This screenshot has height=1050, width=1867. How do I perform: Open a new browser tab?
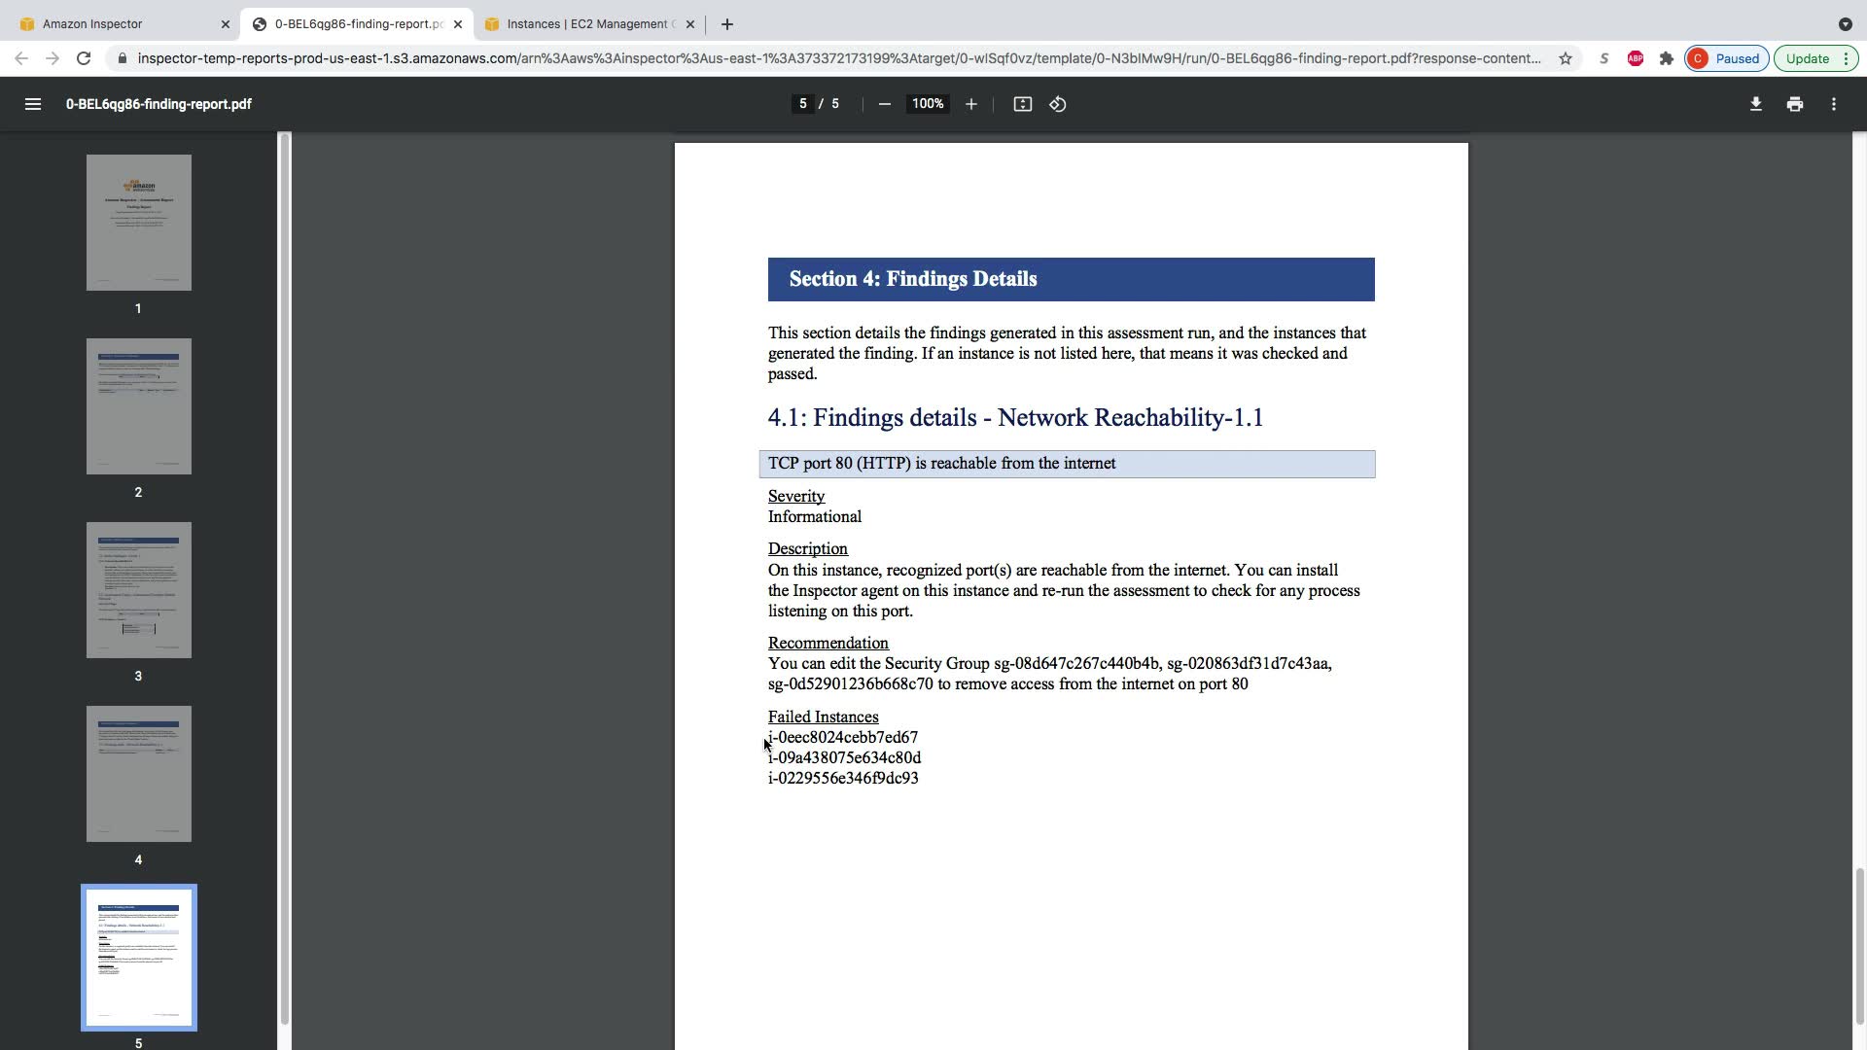click(x=726, y=23)
